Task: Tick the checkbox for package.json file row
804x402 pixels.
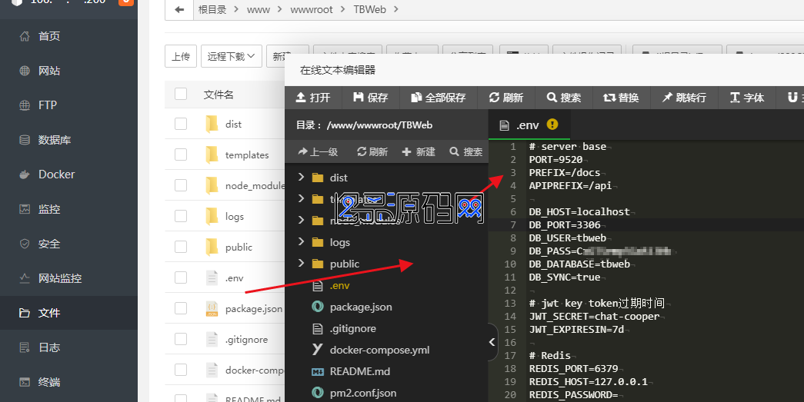Action: pyautogui.click(x=181, y=308)
